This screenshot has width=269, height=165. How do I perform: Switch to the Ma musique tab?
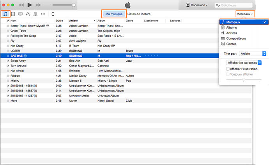point(114,14)
